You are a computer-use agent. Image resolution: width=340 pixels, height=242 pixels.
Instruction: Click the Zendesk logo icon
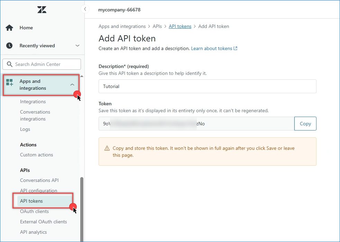(42, 10)
